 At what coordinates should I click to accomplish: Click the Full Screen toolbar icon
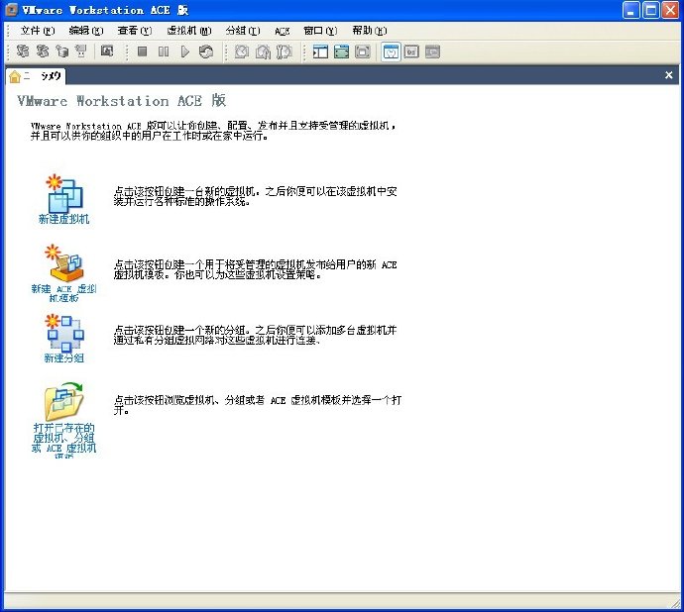tap(363, 51)
